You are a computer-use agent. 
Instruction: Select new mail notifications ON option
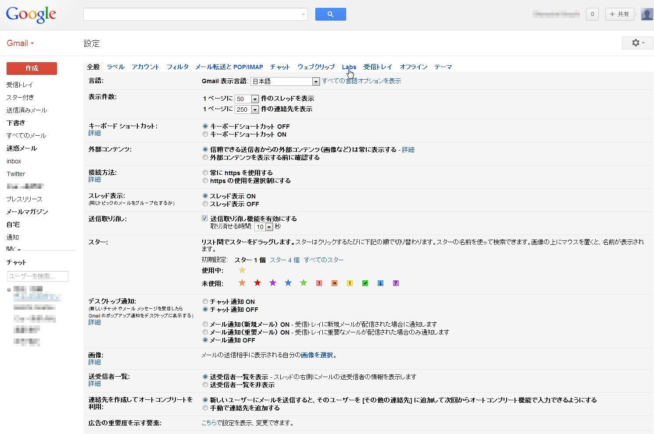(x=205, y=324)
